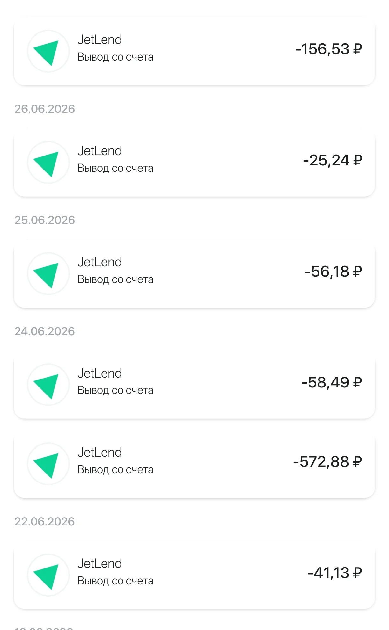Select the 25.06.2026 date header

pos(45,220)
